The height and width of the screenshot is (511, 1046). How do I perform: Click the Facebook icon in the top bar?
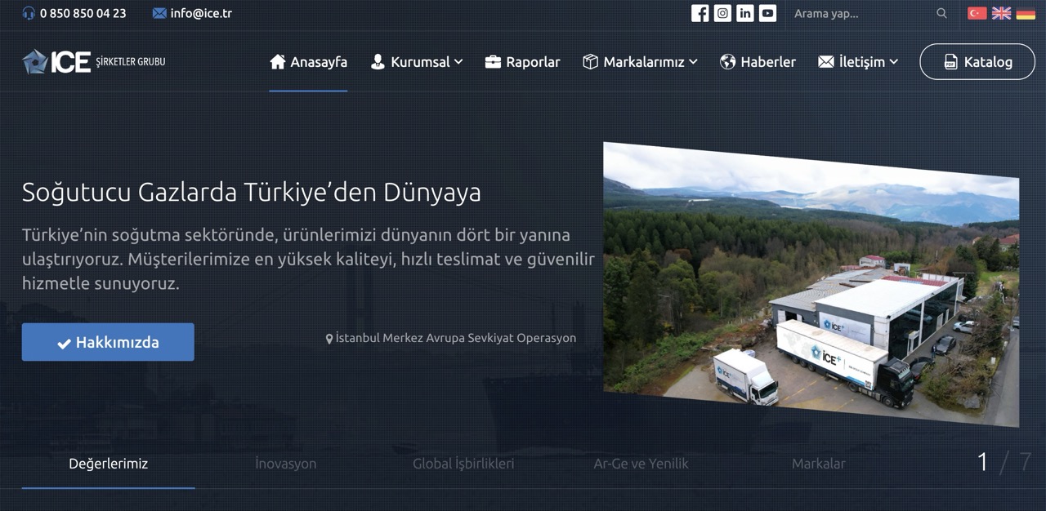pos(700,13)
